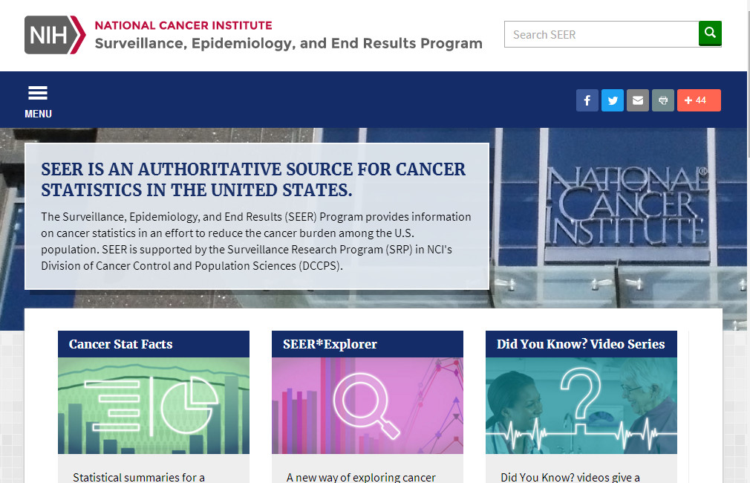Screen dimensions: 750x483
Task: Click the Did You Know video thumbnail
Action: tap(581, 406)
